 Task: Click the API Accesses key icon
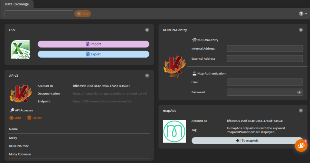12,110
